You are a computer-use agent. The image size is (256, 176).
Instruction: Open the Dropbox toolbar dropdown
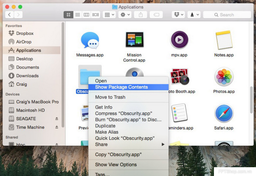(178, 15)
